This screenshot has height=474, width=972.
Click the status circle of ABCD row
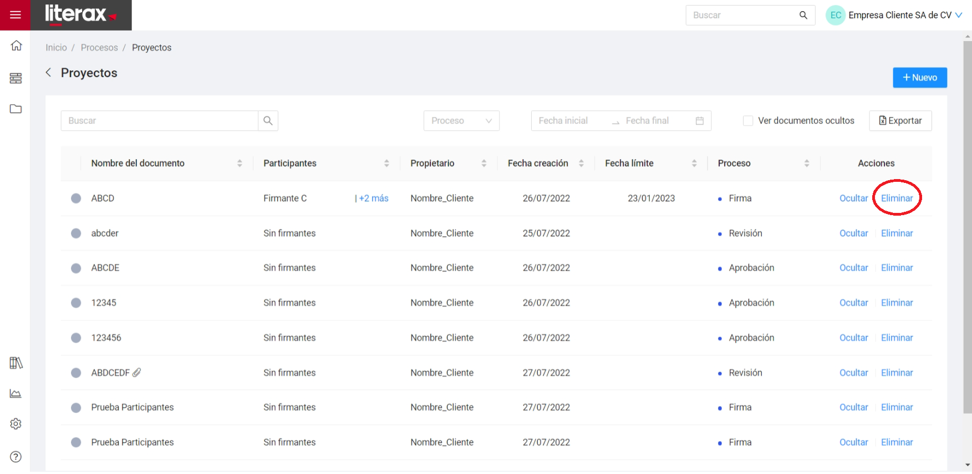pos(76,198)
